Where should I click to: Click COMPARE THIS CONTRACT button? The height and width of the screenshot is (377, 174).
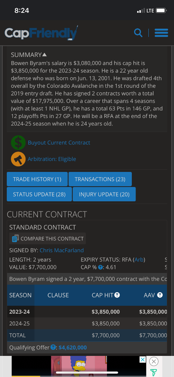pyautogui.click(x=47, y=239)
